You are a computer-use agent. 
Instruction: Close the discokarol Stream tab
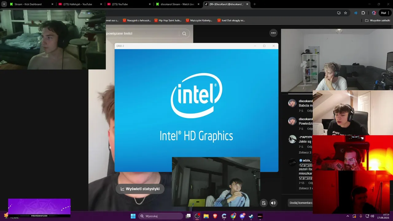[x=198, y=4]
